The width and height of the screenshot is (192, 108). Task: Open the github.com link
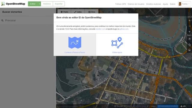point(124,29)
